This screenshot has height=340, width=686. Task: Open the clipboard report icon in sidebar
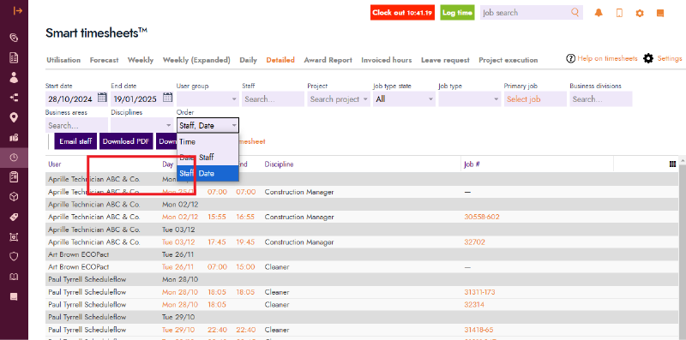tap(14, 177)
